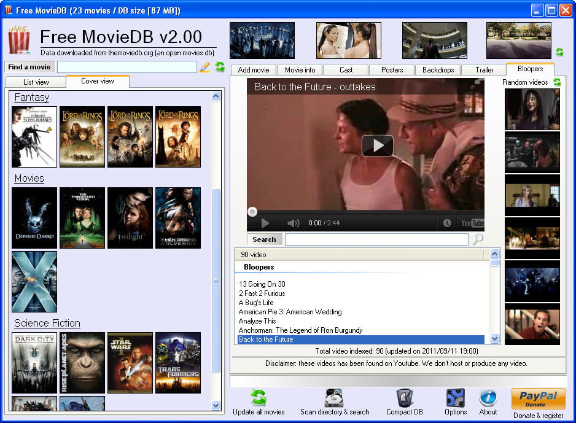Select the Donnie Darko cover

34,218
